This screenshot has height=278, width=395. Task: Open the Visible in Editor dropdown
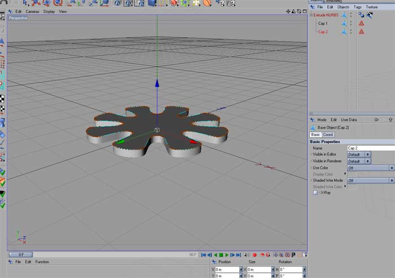coord(359,154)
